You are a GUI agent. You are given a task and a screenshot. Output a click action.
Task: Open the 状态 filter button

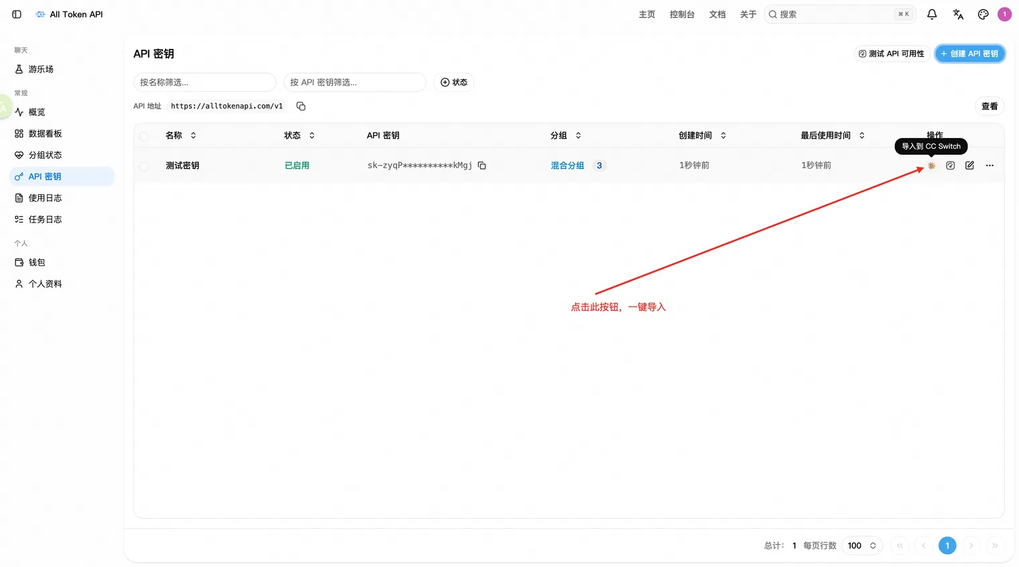pos(454,82)
